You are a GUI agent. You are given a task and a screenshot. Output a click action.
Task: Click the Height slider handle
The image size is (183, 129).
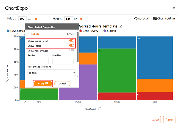coord(81,19)
